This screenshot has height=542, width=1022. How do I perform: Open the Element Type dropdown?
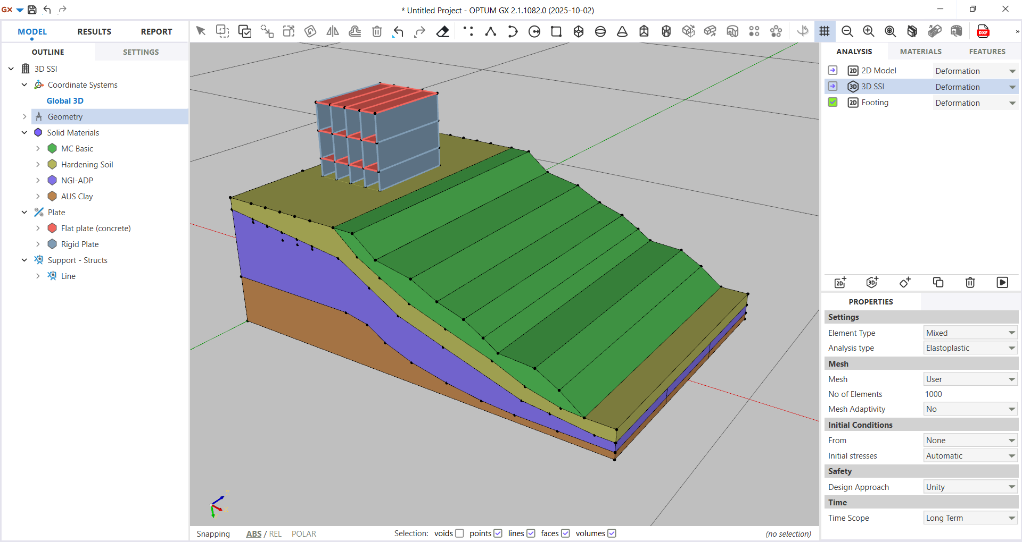[970, 333]
